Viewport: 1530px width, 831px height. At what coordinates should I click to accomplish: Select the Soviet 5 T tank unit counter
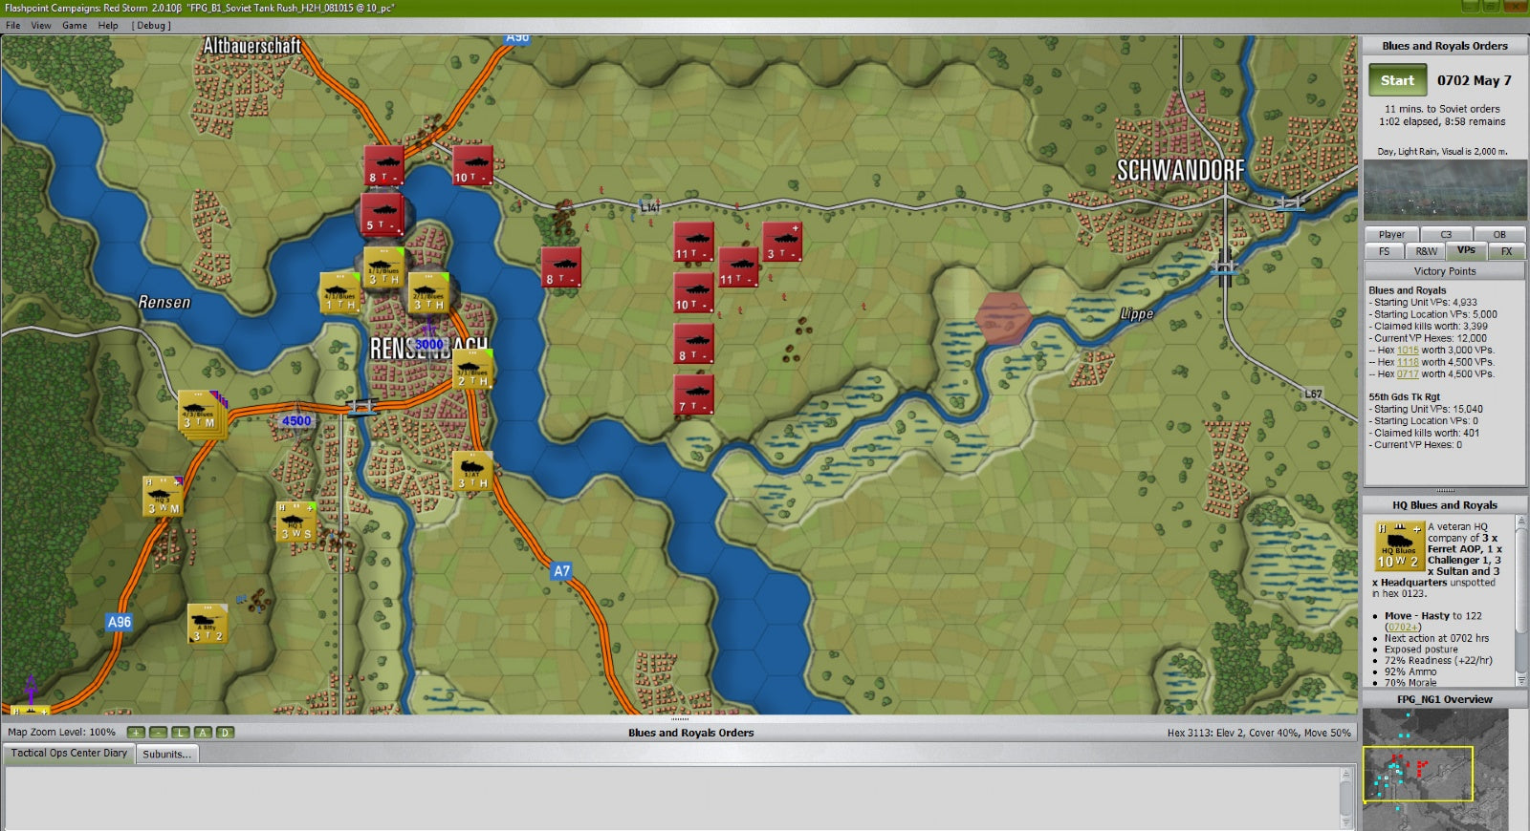382,214
